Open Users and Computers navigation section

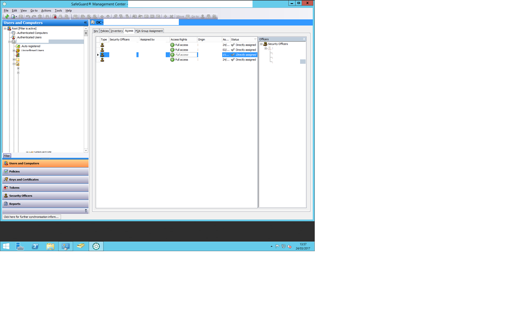(45, 163)
